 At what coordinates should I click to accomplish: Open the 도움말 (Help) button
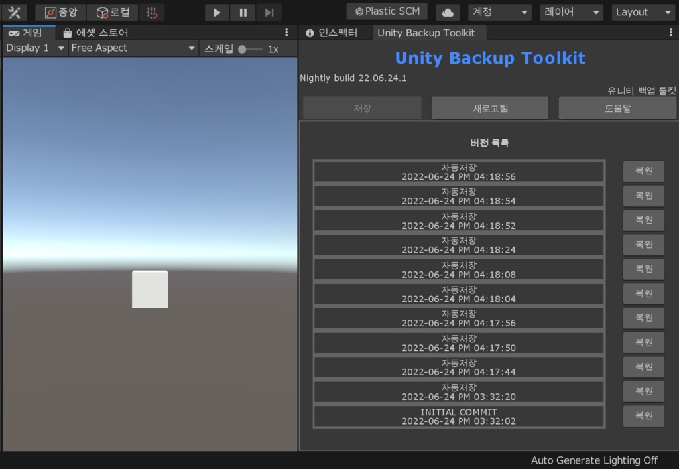(617, 107)
